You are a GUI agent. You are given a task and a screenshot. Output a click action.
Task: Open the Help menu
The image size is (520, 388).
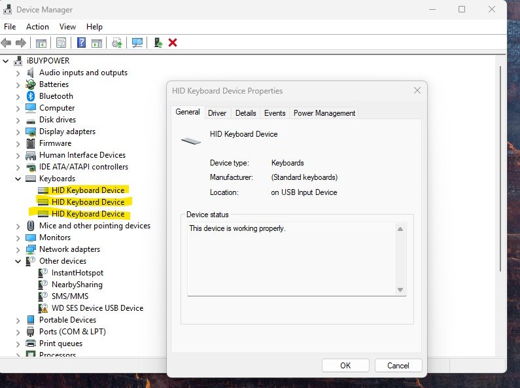[94, 27]
